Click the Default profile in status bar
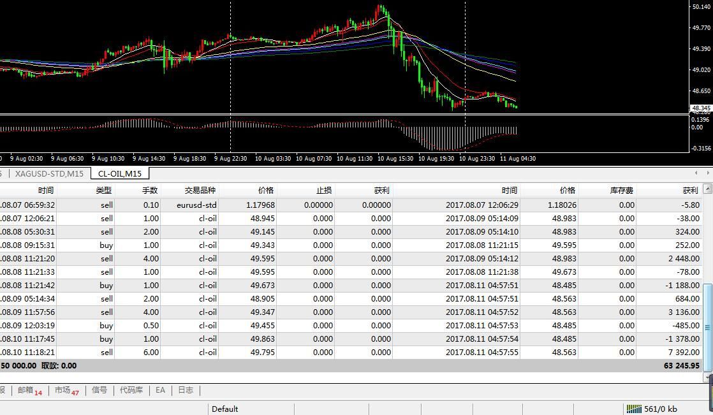 [x=225, y=409]
